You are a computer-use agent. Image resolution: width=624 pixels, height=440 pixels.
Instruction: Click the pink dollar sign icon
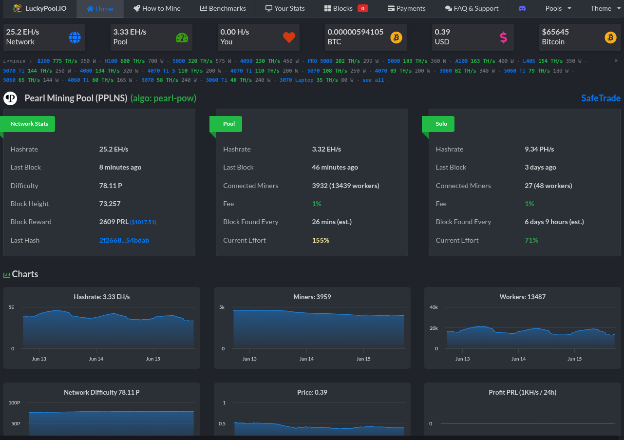coord(503,38)
